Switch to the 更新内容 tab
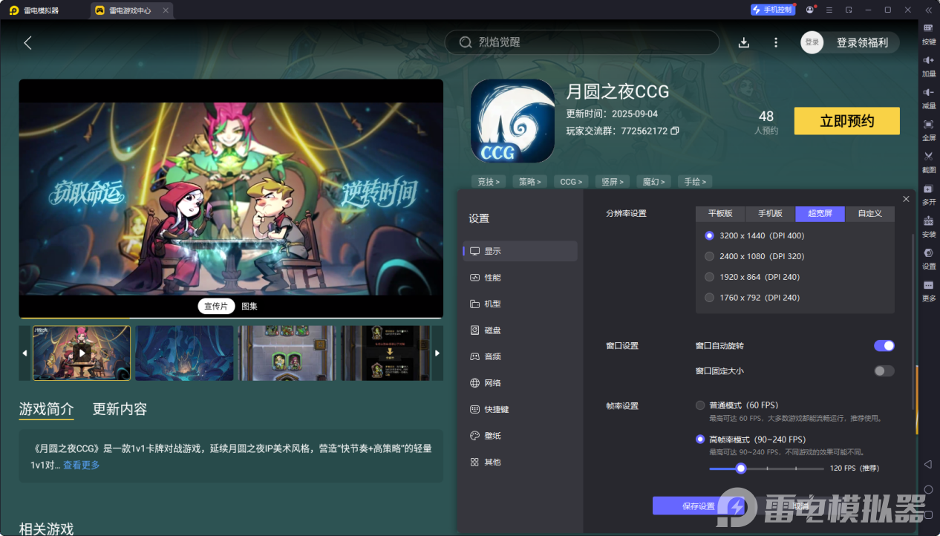 [x=120, y=409]
